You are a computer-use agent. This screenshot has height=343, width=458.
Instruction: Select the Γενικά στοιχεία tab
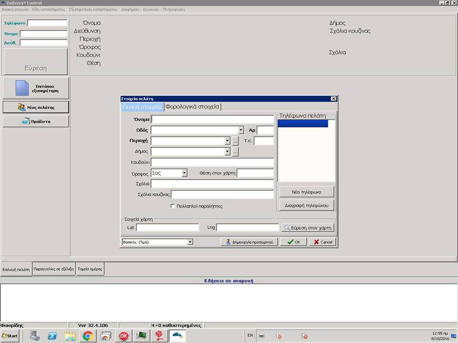(x=142, y=107)
